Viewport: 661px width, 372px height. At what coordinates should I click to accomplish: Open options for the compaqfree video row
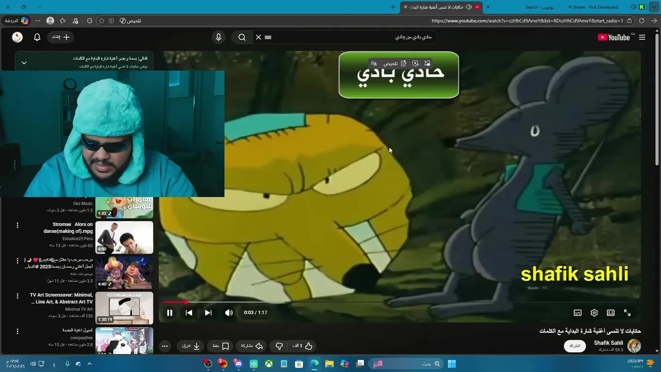17,331
